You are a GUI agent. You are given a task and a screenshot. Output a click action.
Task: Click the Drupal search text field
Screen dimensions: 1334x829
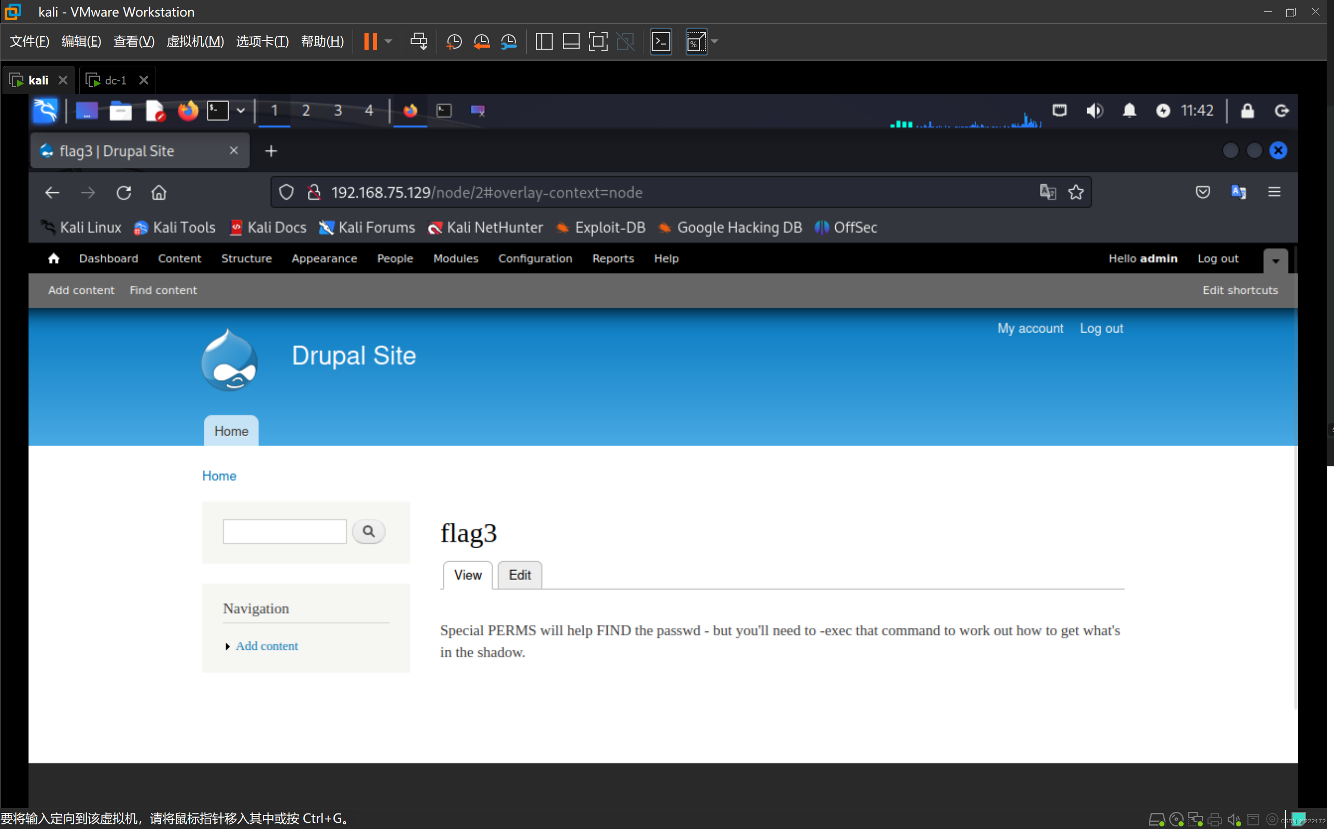(284, 531)
